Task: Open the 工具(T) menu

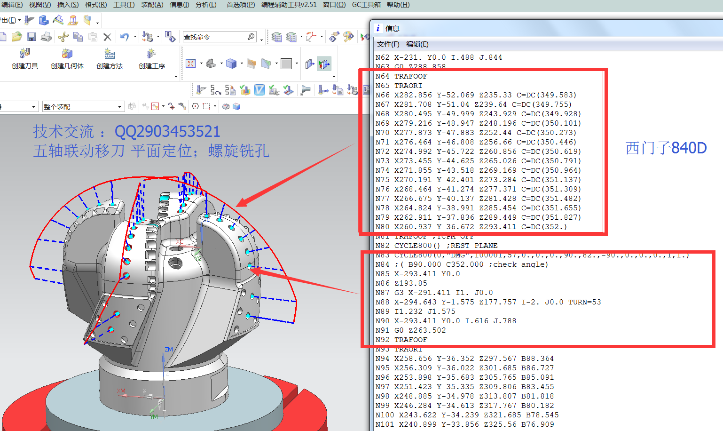Action: (x=124, y=5)
